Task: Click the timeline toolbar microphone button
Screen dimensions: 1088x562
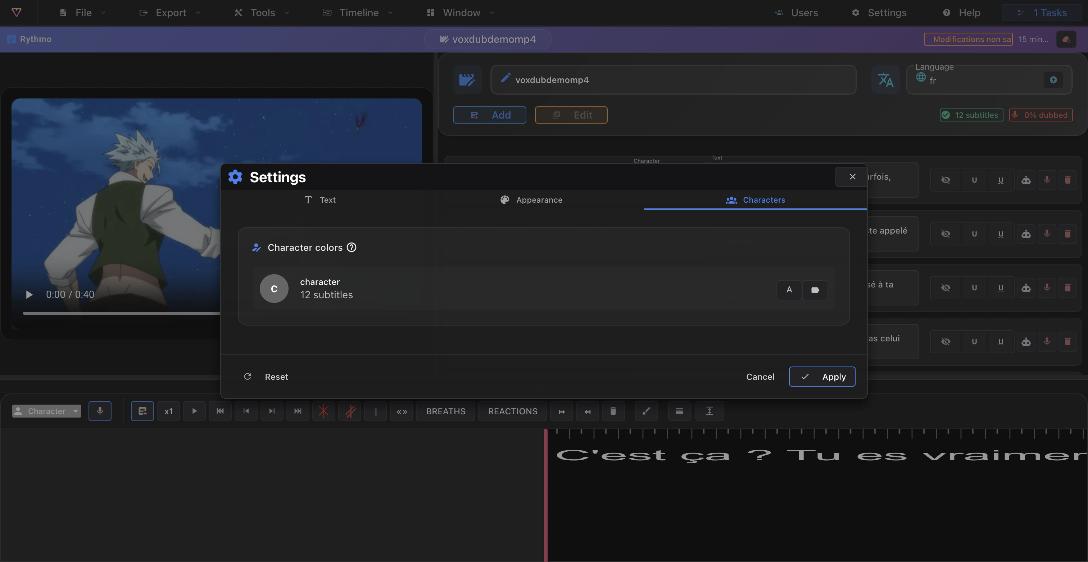Action: pos(100,411)
